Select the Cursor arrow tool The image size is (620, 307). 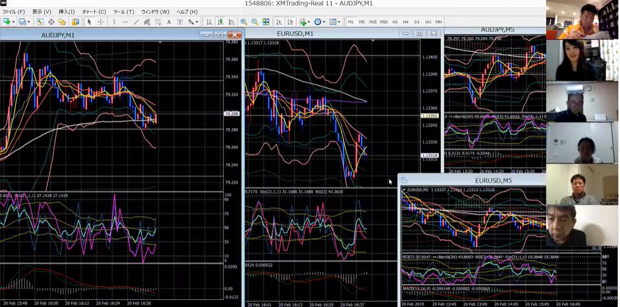point(89,21)
